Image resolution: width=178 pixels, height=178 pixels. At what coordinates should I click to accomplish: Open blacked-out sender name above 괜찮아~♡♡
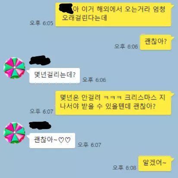coord(40,125)
